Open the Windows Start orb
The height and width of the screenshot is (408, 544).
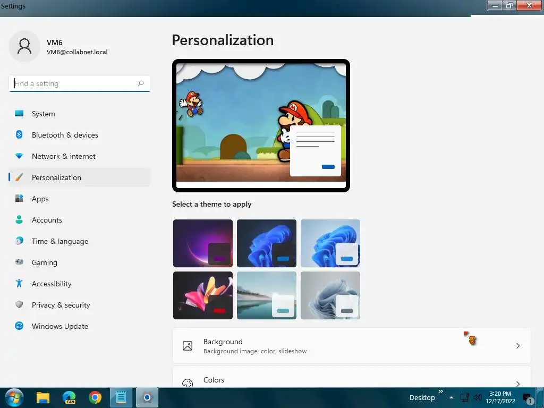coord(14,397)
